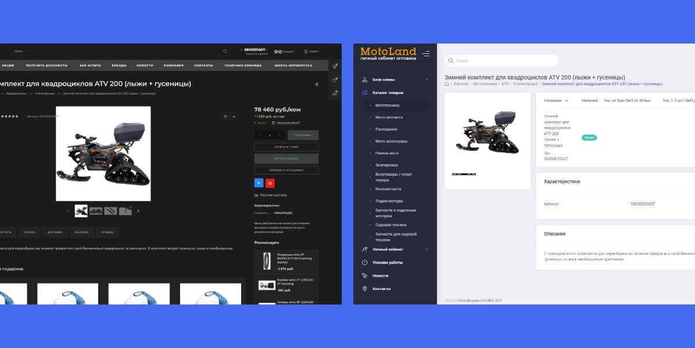Add the product to cart with В корзину
Screen dimensions: 695x348
point(303,135)
